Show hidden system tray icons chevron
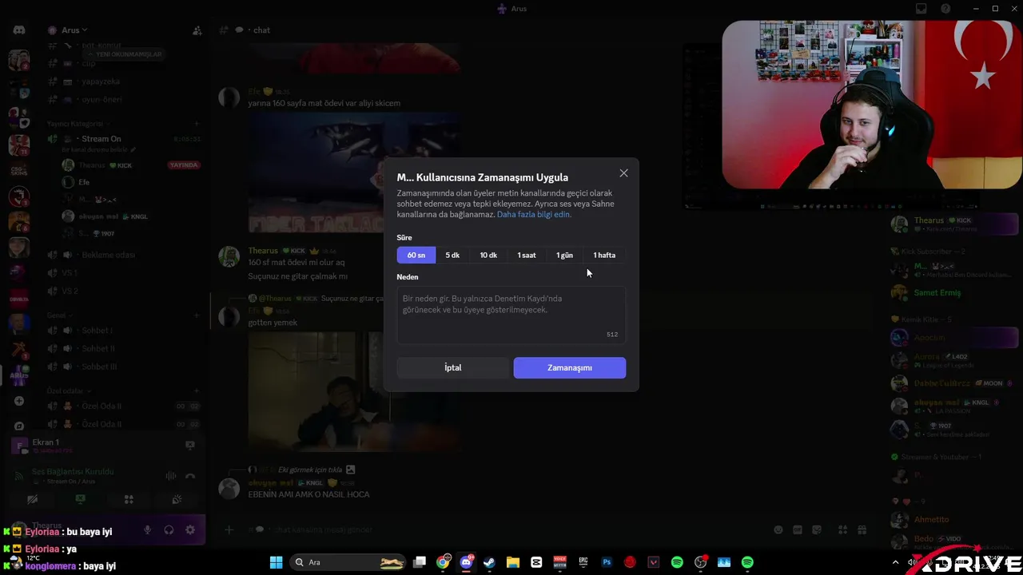 pos(897,562)
